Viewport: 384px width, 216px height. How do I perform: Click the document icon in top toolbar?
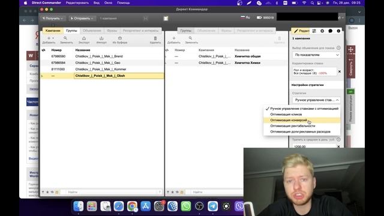point(166,19)
